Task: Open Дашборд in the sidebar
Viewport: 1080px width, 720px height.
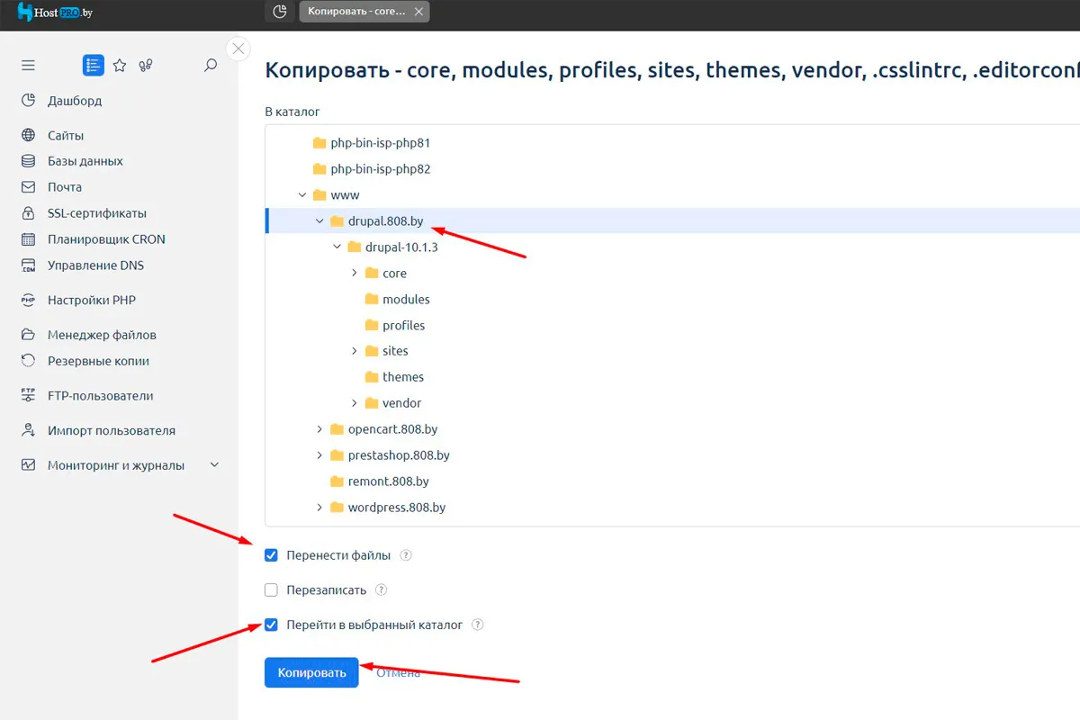Action: coord(75,101)
